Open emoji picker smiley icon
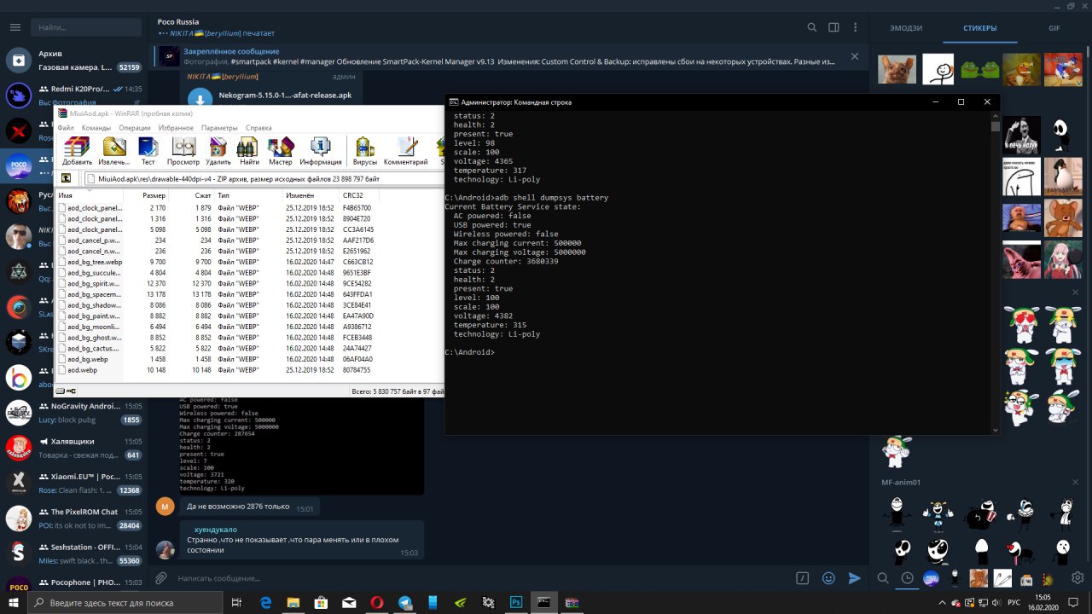This screenshot has height=614, width=1092. pyautogui.click(x=828, y=577)
